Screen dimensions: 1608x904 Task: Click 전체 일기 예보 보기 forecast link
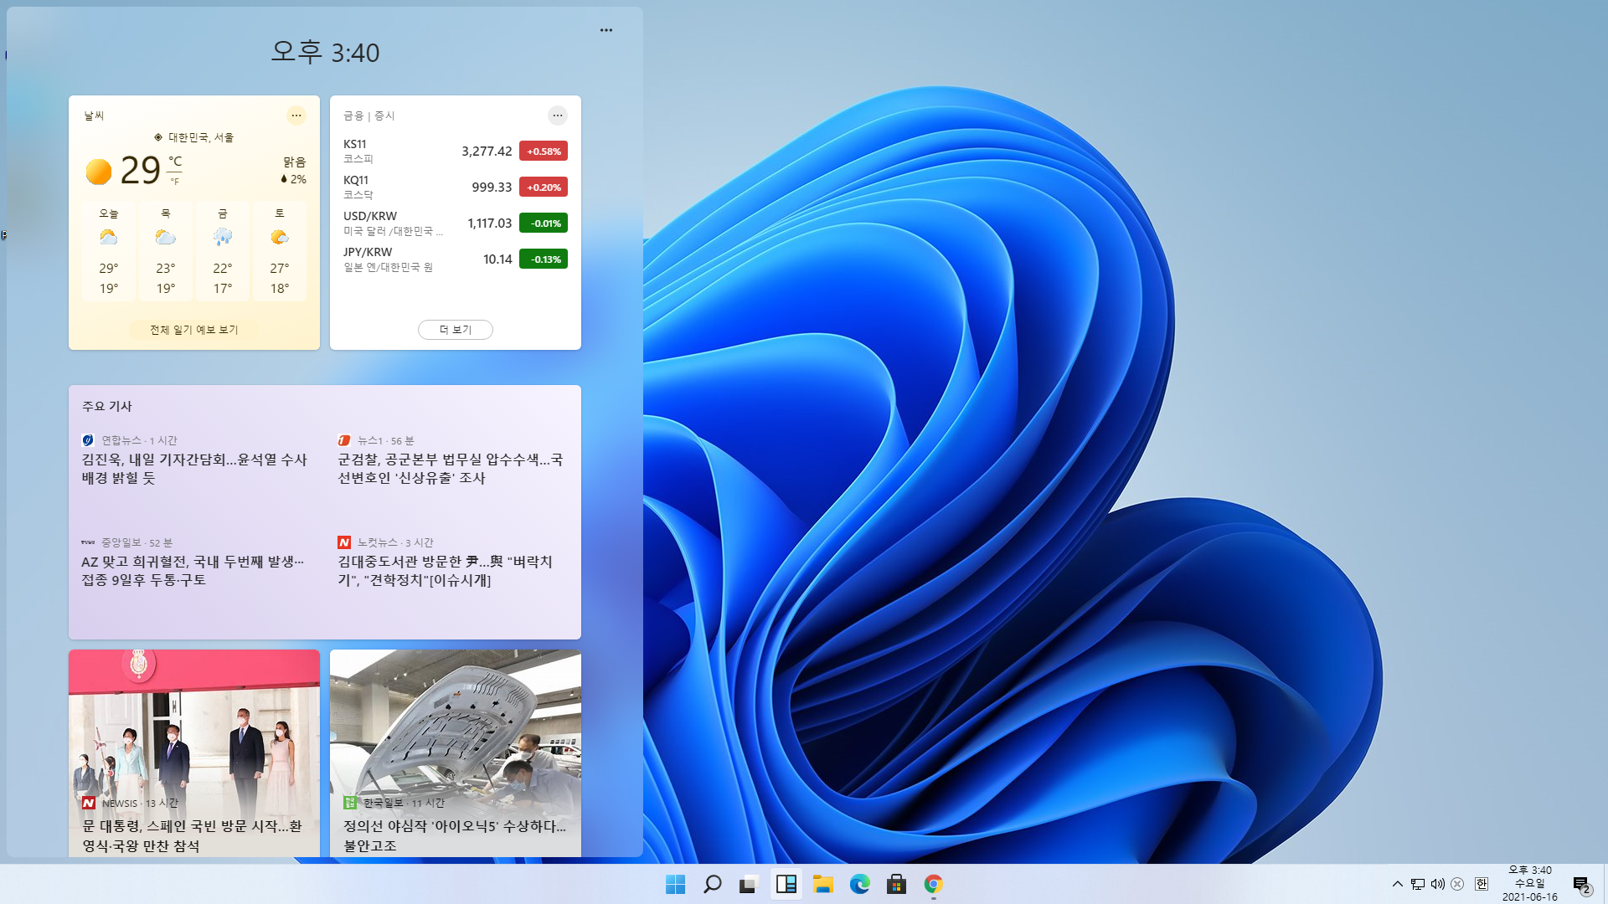tap(194, 330)
